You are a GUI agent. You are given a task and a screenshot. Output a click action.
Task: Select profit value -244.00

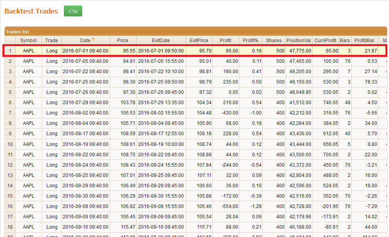[229, 165]
